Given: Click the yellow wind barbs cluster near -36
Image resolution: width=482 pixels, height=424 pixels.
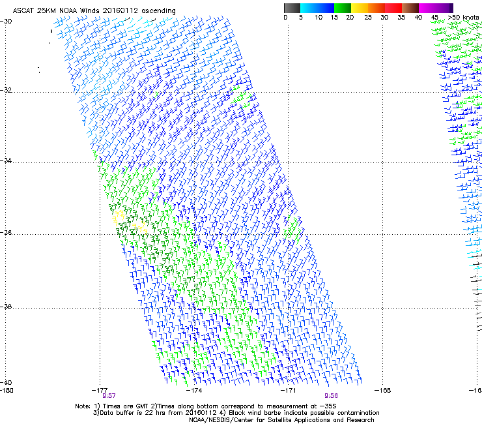Looking at the screenshot, I should click(x=129, y=222).
